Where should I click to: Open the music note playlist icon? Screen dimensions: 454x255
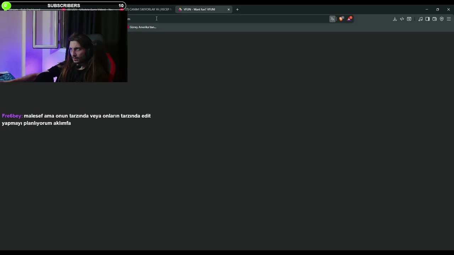pos(420,19)
